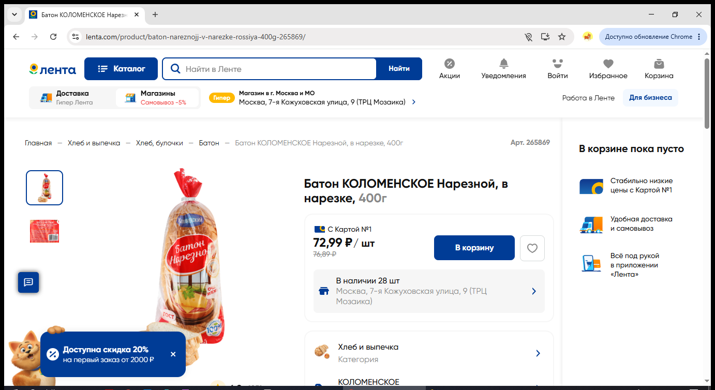The image size is (715, 390).
Task: Reload the page
Action: (53, 37)
